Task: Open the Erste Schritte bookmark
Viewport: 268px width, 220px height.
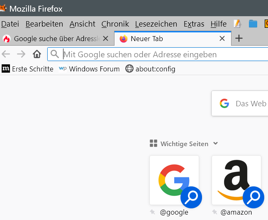Action: [x=28, y=69]
